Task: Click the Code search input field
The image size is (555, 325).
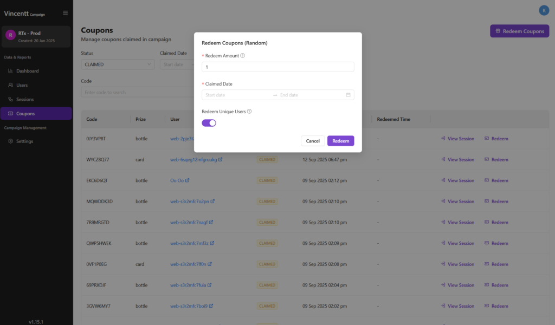Action: tap(135, 93)
